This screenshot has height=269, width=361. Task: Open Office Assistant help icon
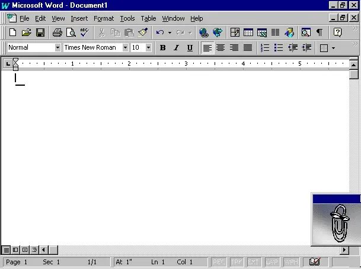pos(337,33)
